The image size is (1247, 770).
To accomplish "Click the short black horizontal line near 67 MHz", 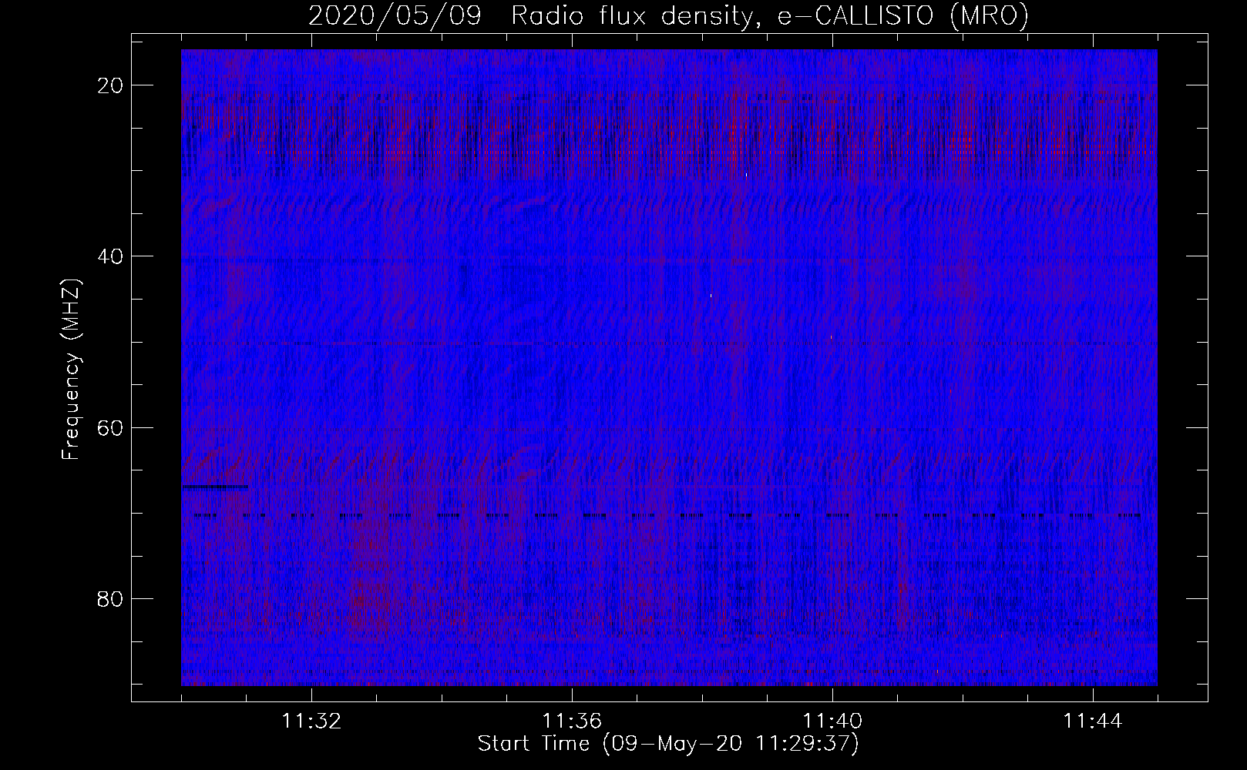I will (x=215, y=487).
